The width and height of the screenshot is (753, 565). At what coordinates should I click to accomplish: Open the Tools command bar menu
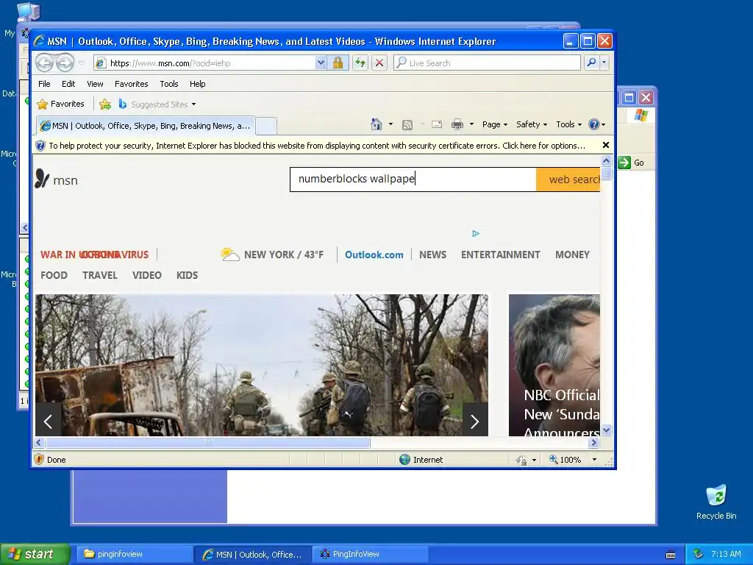(x=568, y=124)
